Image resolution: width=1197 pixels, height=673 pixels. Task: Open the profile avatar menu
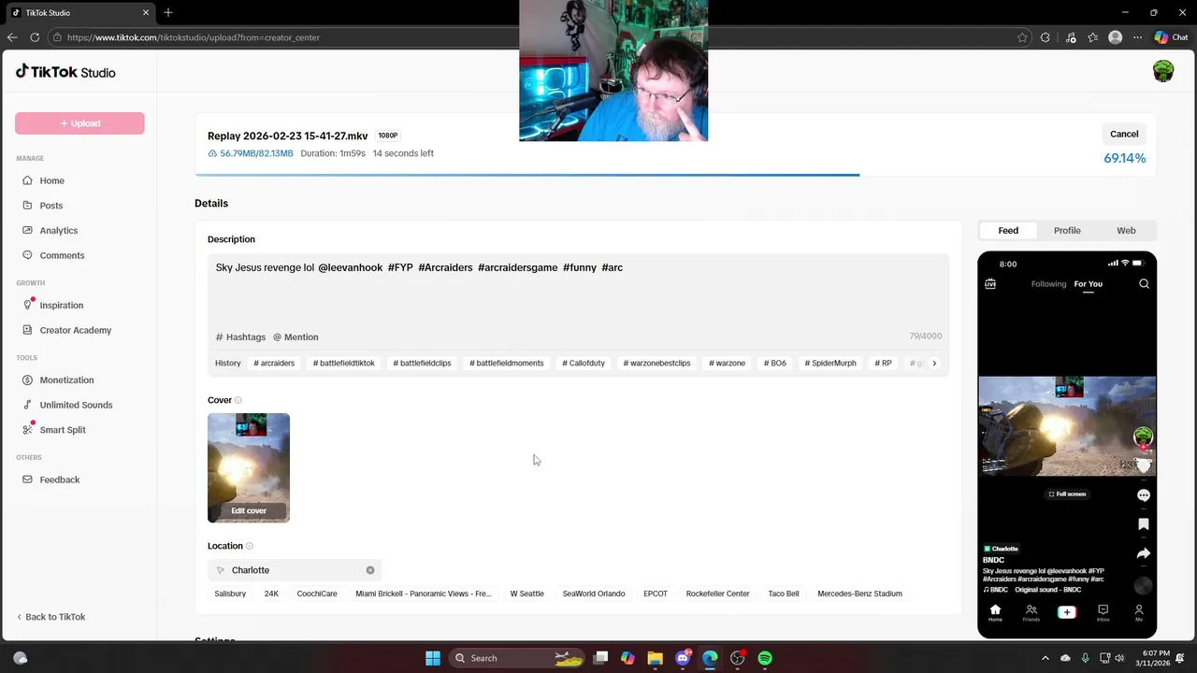1162,72
